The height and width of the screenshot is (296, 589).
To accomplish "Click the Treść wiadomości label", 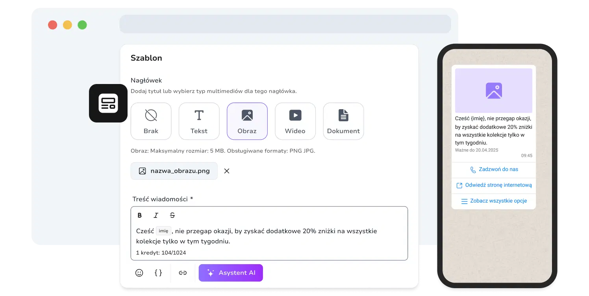I will point(163,199).
